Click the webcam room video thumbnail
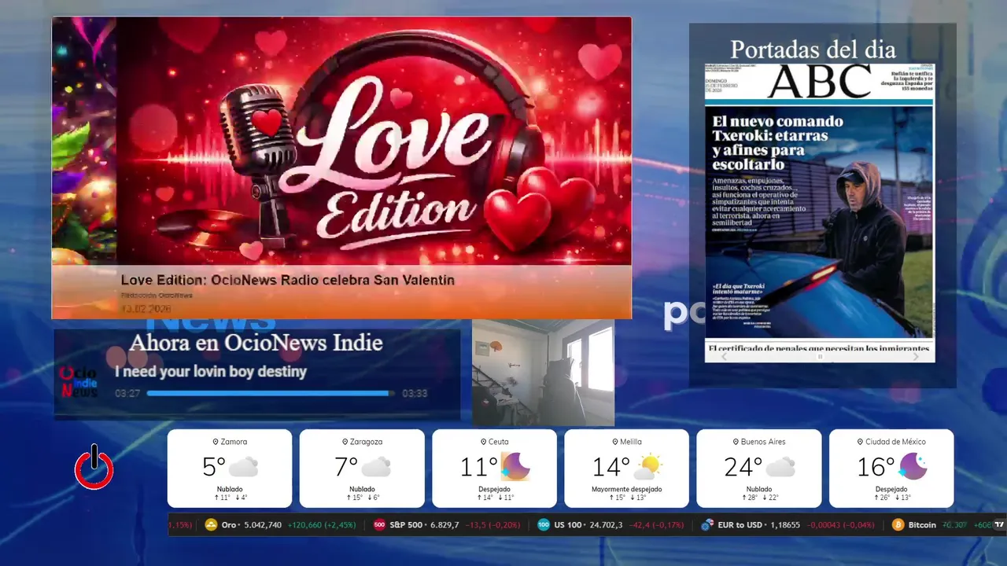The height and width of the screenshot is (566, 1007). [x=543, y=373]
